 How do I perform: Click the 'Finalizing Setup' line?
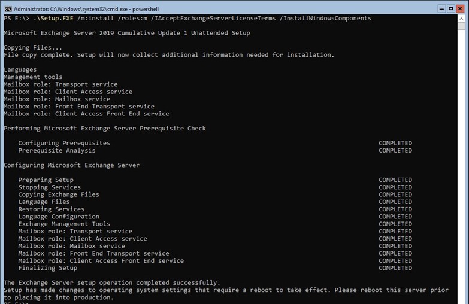47,268
